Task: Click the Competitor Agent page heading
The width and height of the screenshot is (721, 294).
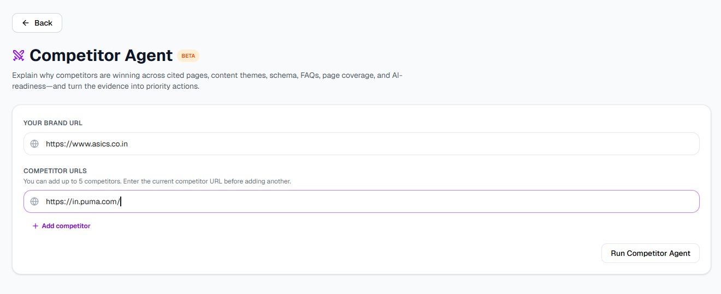Action: [x=101, y=56]
